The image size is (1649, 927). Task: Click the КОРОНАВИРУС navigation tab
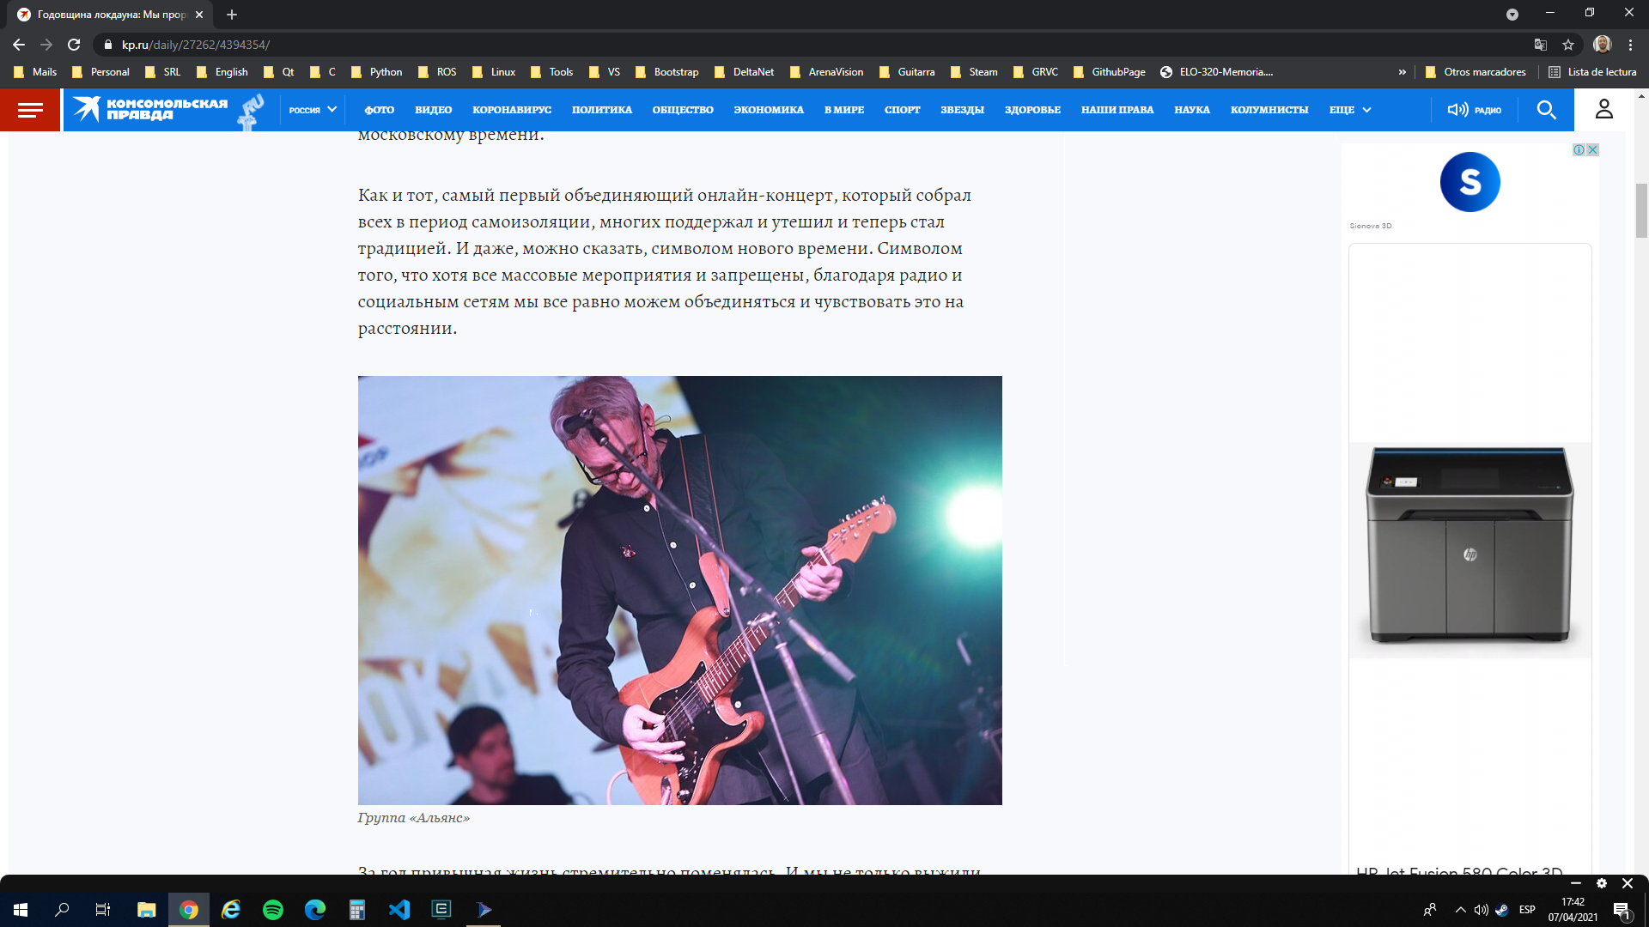point(511,110)
